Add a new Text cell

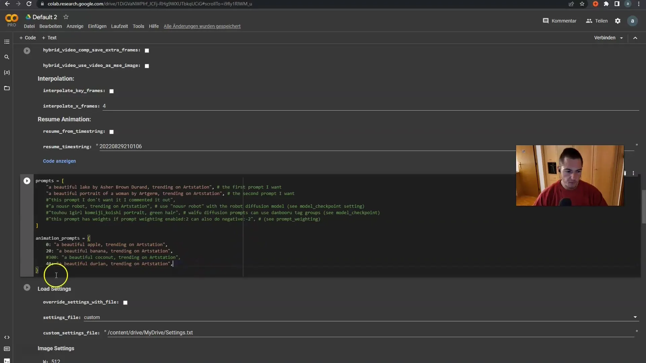[x=49, y=38]
